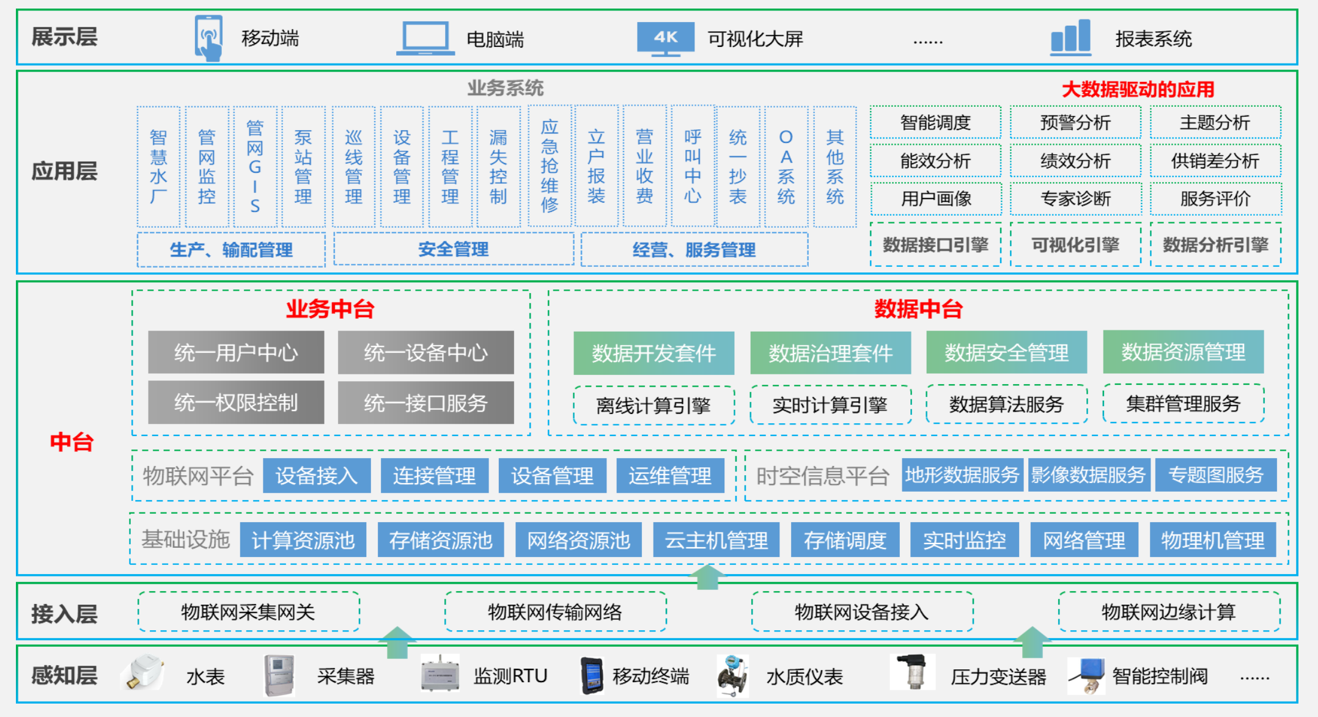
Task: Click the 数据算法服务 box
Action: [x=1006, y=404]
